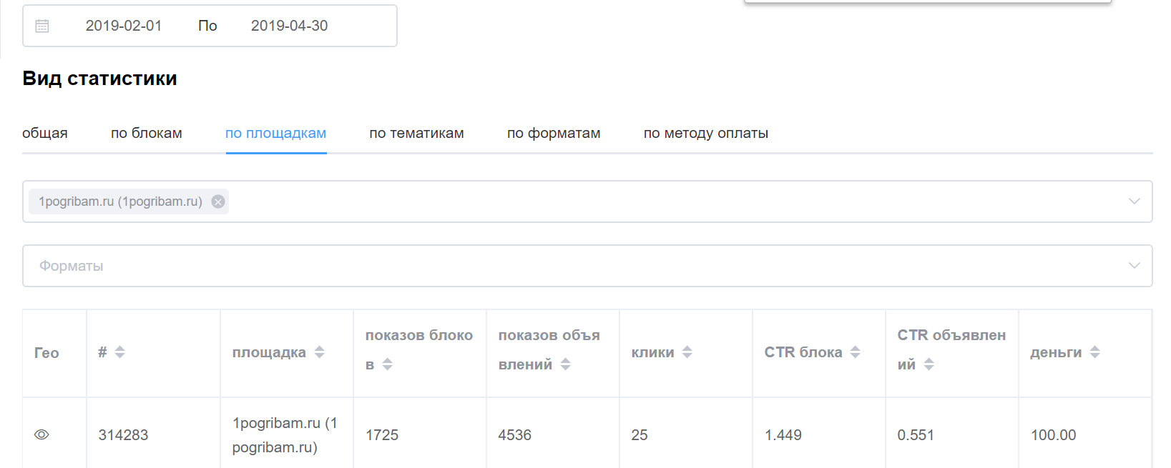Screen dimensions: 1171x468
Task: Open the по блокам tab
Action: click(x=147, y=134)
